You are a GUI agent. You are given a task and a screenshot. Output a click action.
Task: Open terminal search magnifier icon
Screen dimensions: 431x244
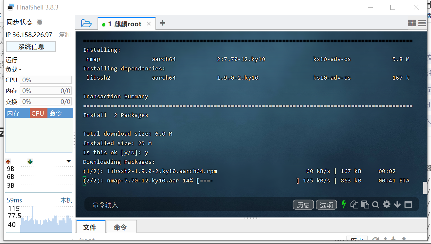pos(376,205)
